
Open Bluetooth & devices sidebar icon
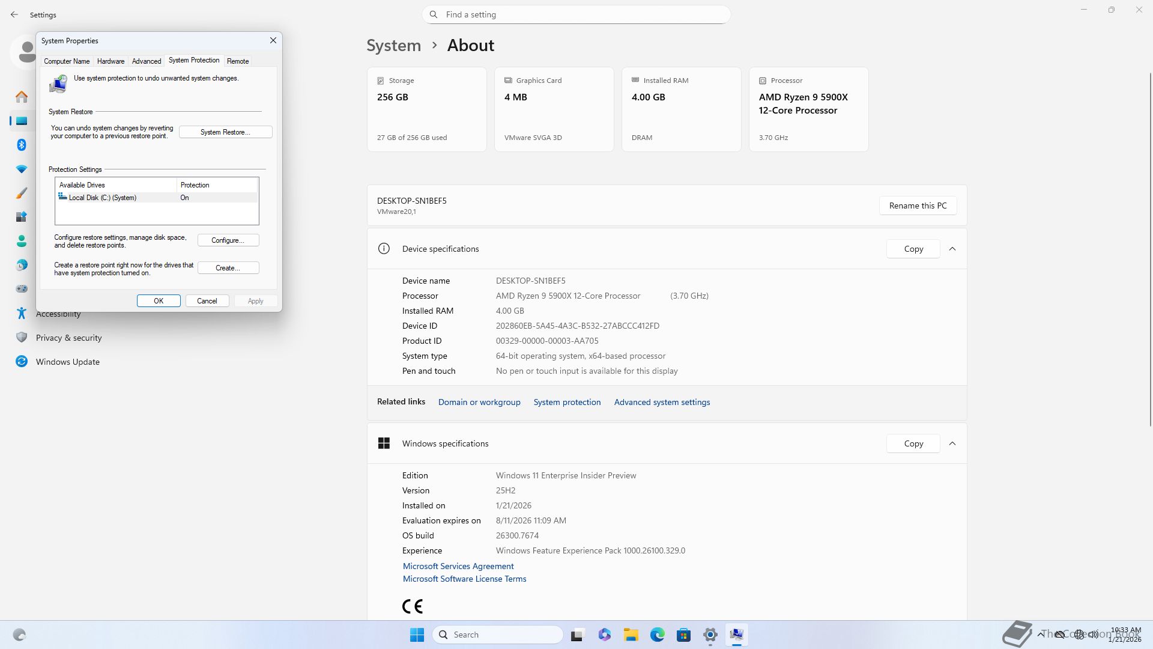[22, 145]
